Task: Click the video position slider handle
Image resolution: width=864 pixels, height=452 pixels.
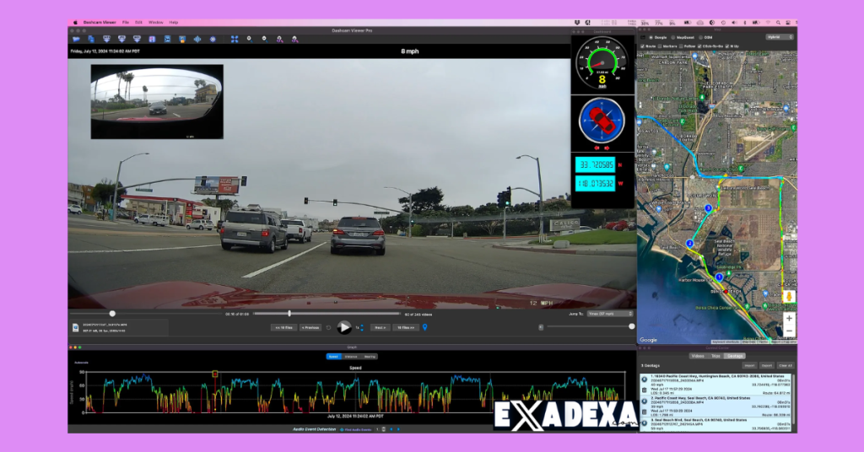Action: (112, 314)
